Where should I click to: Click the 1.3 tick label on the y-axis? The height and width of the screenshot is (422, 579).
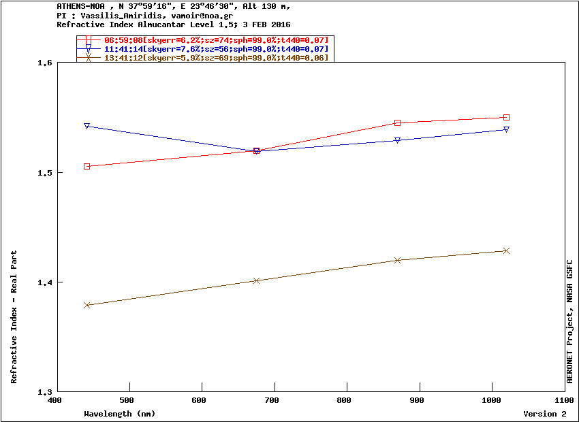tap(45, 392)
